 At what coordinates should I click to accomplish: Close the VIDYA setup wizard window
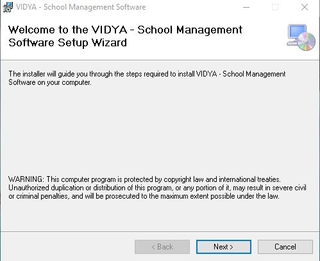pos(305,7)
